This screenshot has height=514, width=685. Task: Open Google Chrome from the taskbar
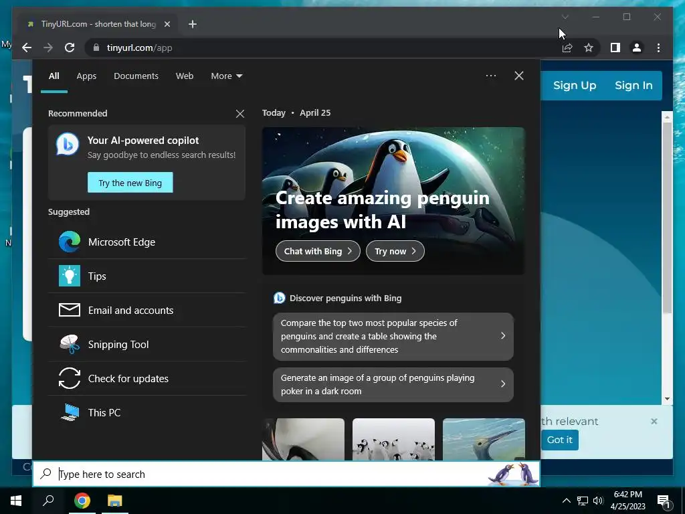click(82, 501)
